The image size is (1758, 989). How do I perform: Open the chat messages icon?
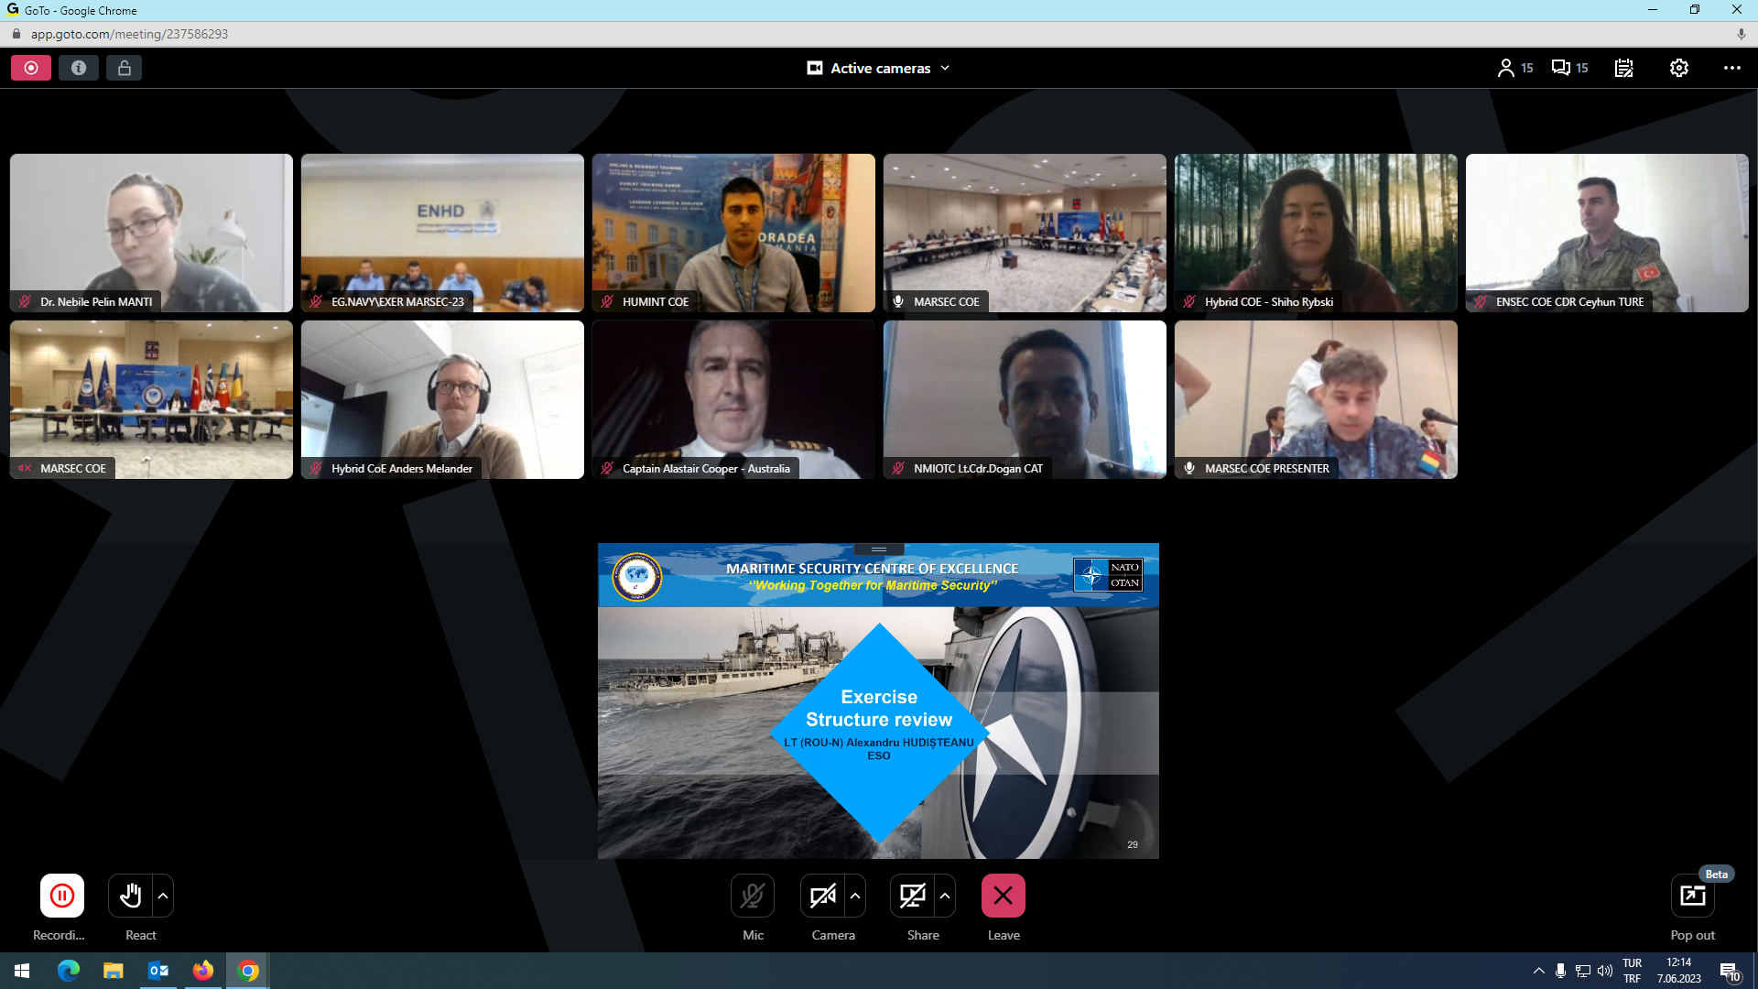(x=1569, y=68)
